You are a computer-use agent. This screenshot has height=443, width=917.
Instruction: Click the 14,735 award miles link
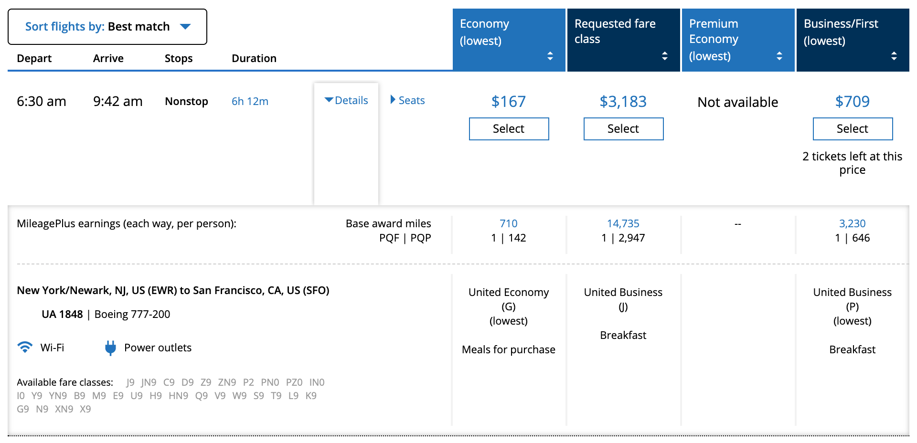[x=623, y=223]
